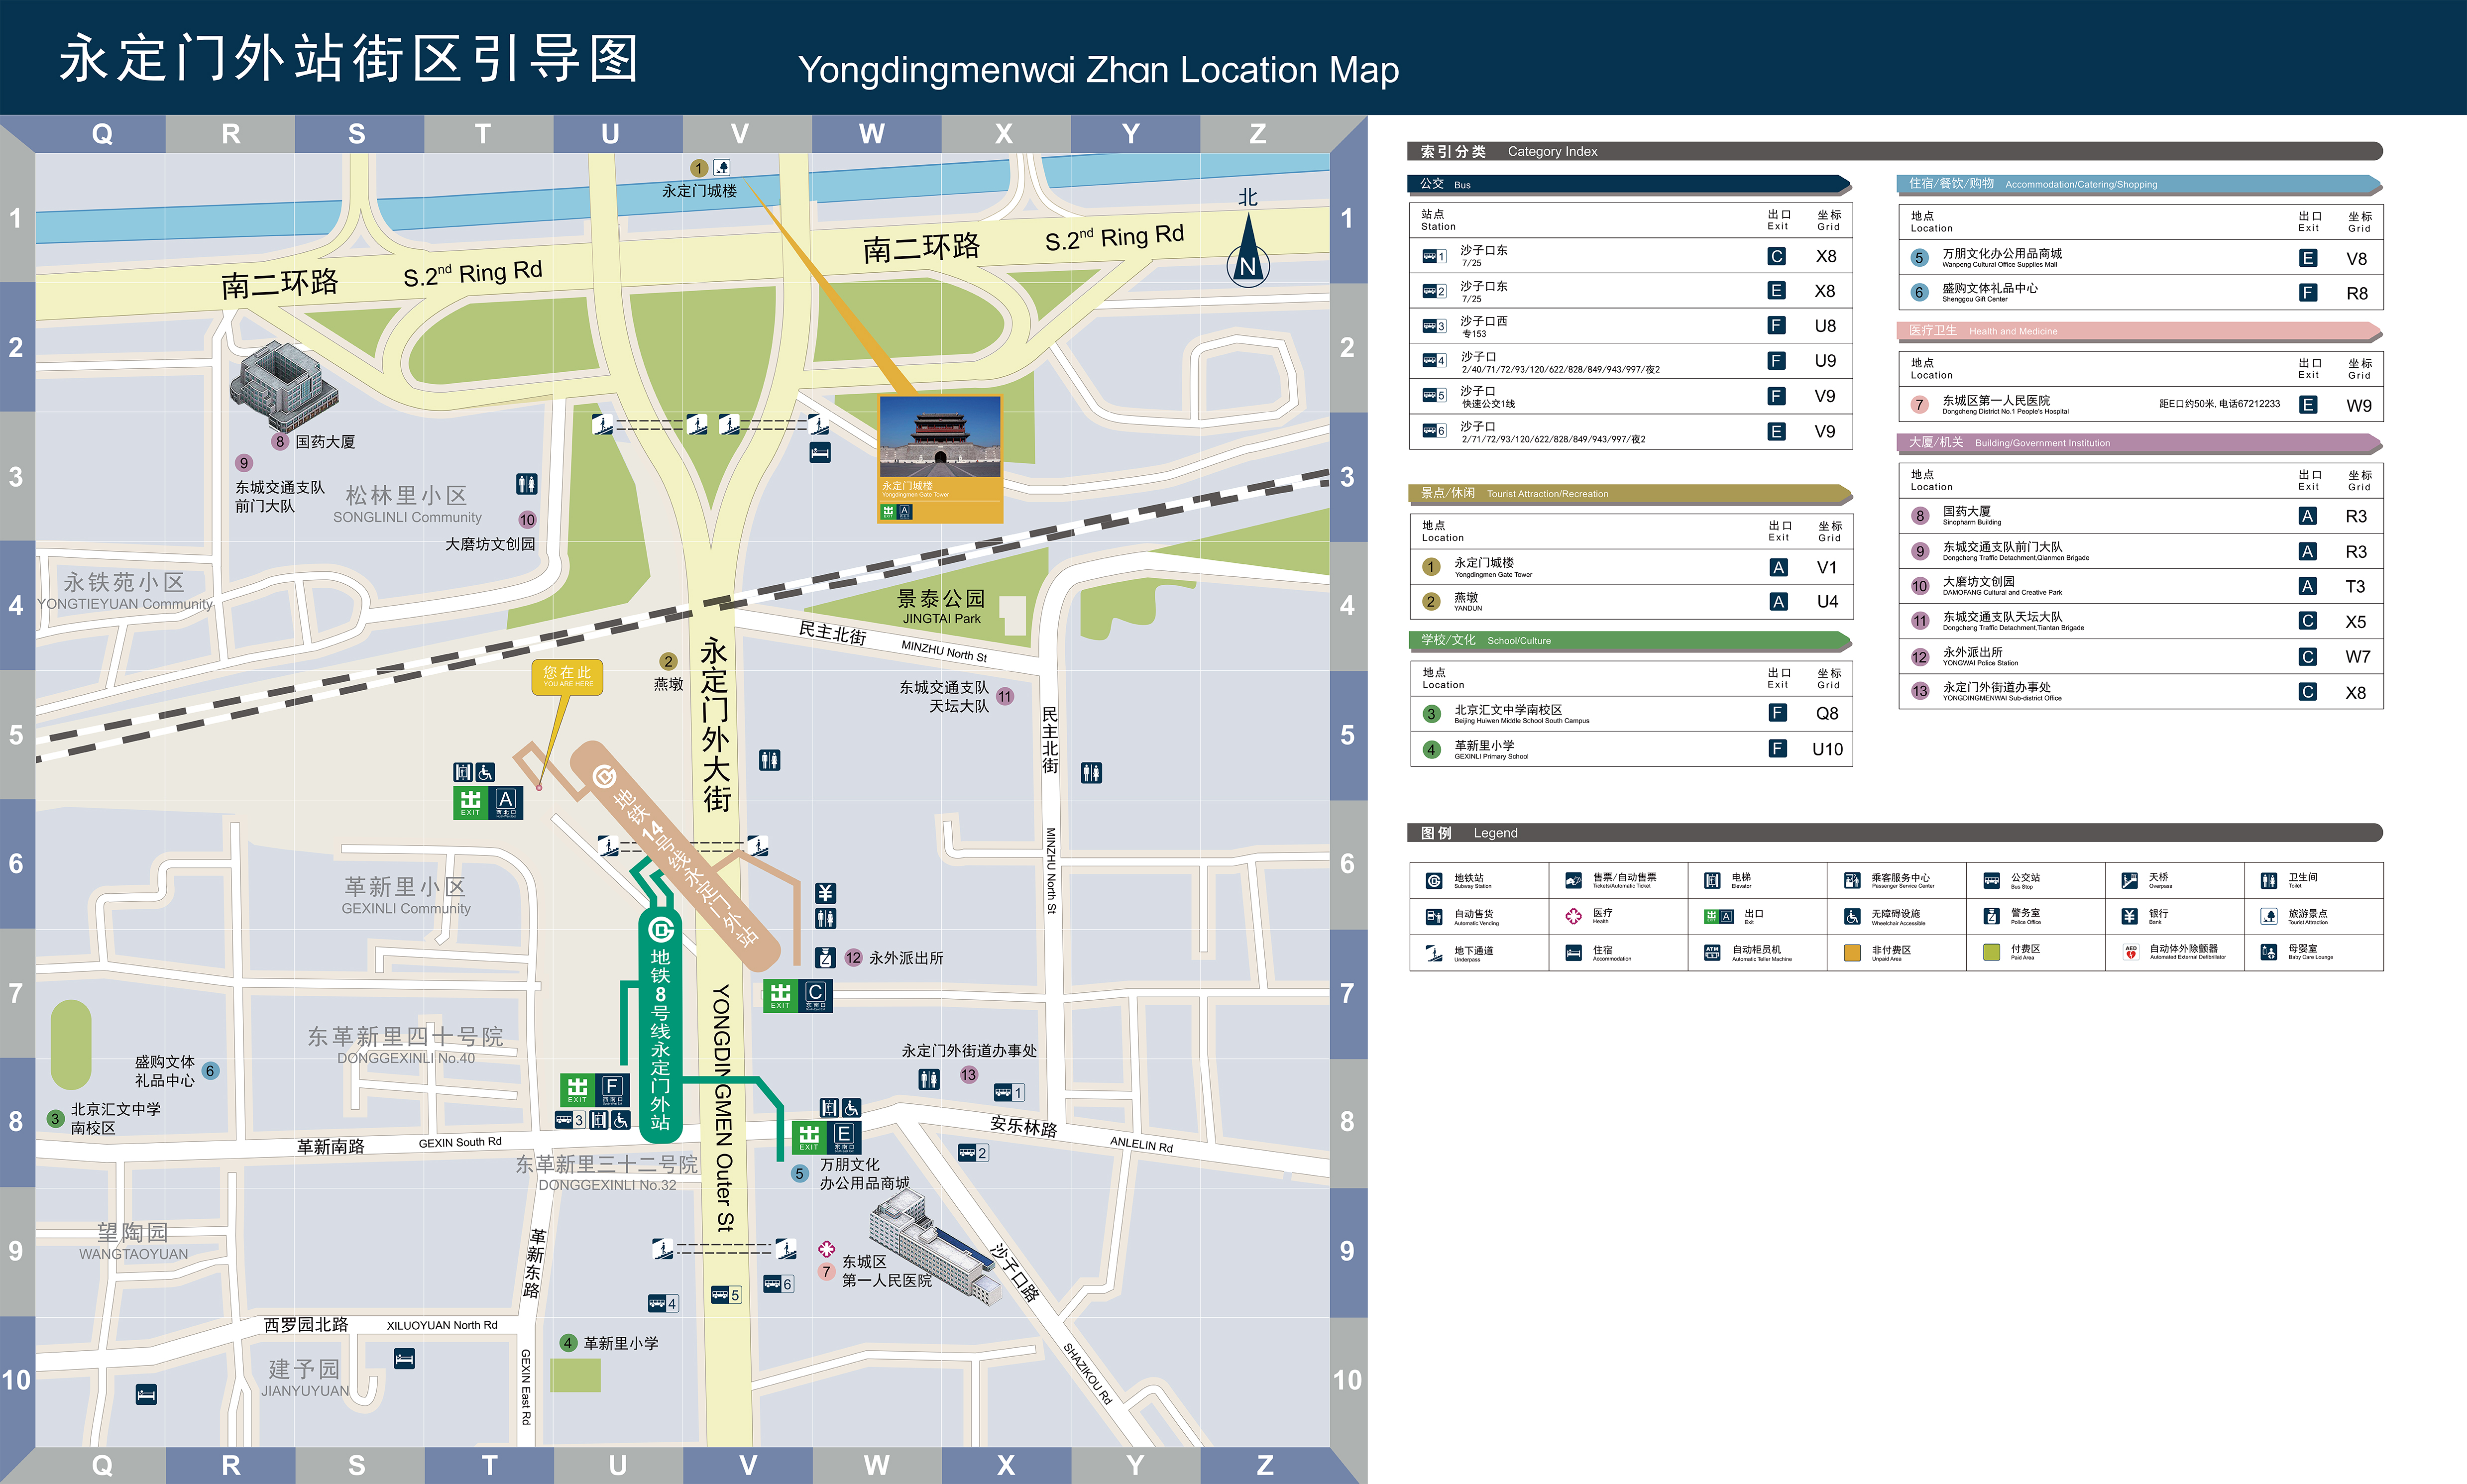Click bus stop 6 icon on the map
2467x1484 pixels.
(x=778, y=1284)
